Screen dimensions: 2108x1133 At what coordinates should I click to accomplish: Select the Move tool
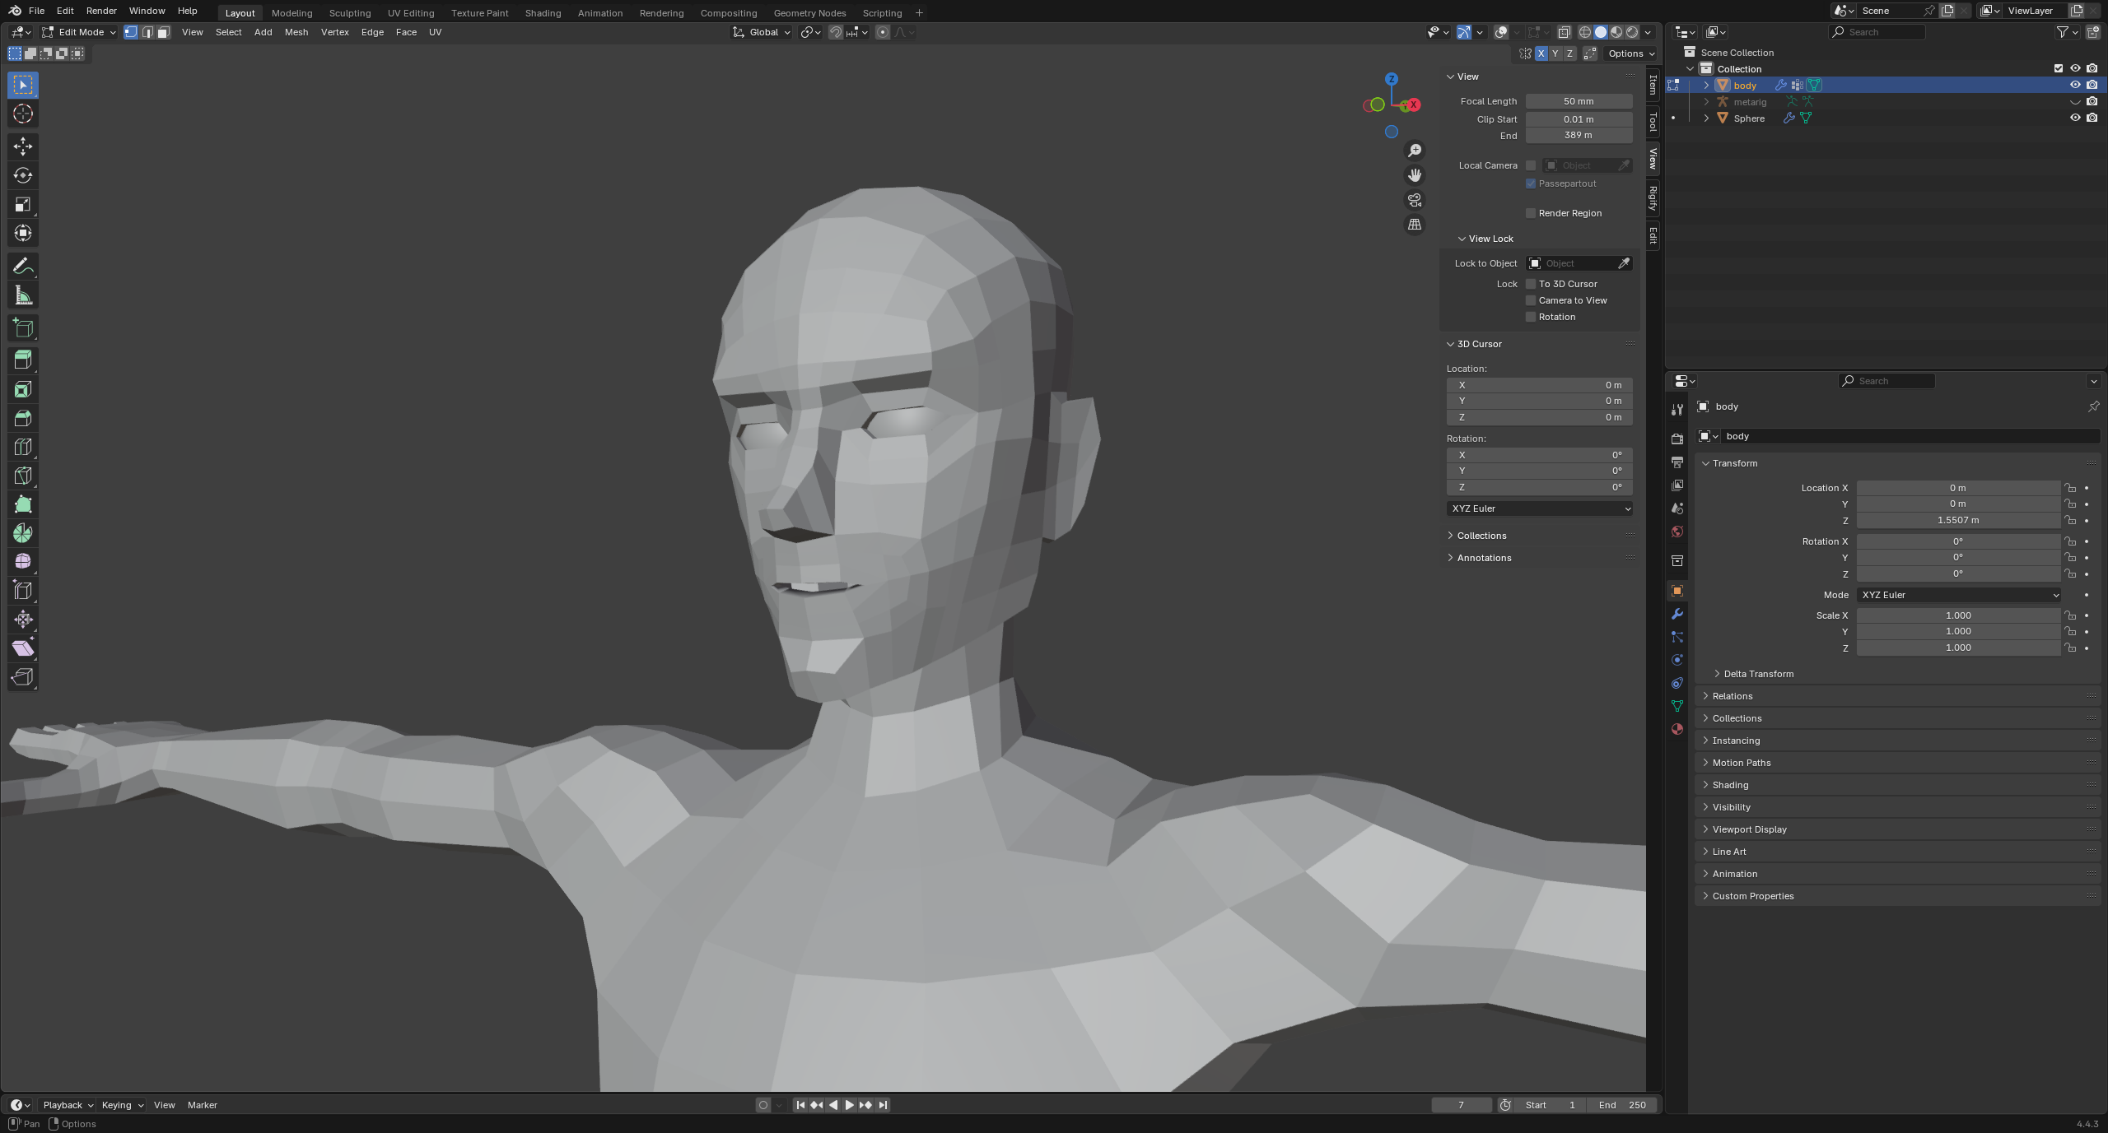point(23,146)
